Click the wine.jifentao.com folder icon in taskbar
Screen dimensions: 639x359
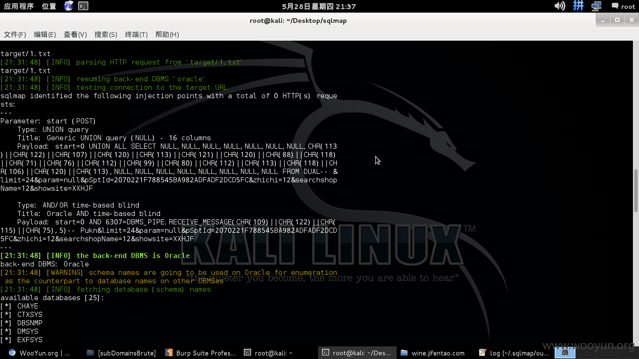coord(404,353)
